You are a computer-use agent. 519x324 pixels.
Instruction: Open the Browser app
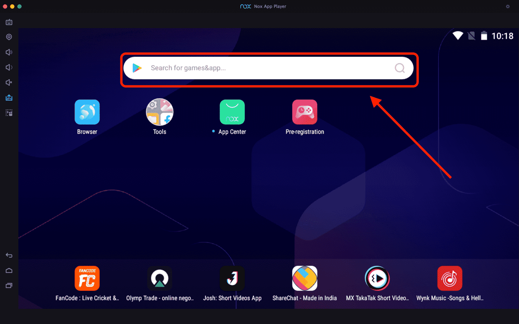pos(87,112)
